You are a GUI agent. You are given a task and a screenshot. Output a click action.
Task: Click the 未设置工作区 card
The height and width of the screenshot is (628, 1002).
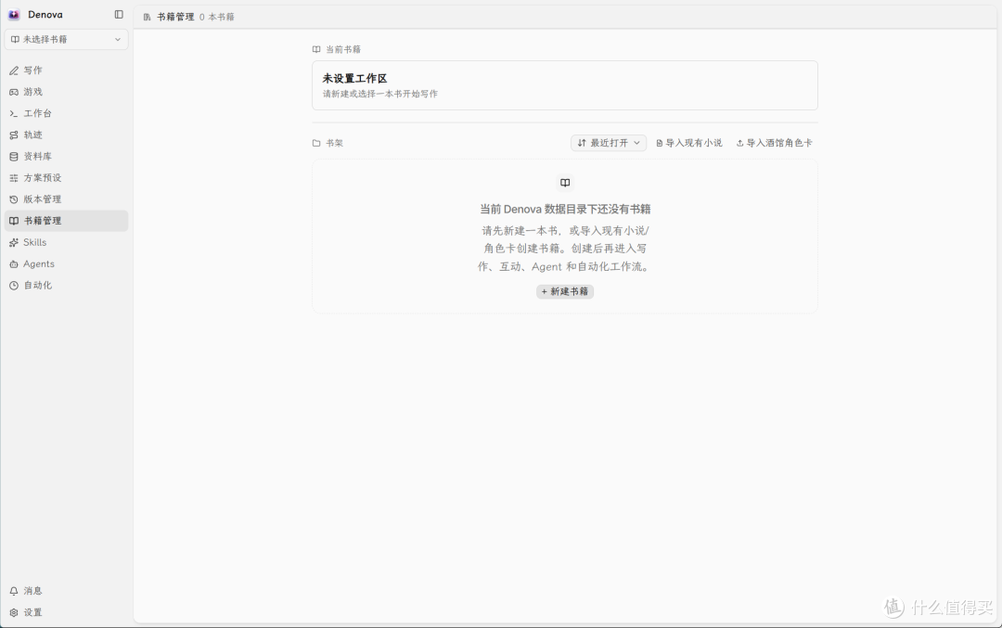pos(565,85)
